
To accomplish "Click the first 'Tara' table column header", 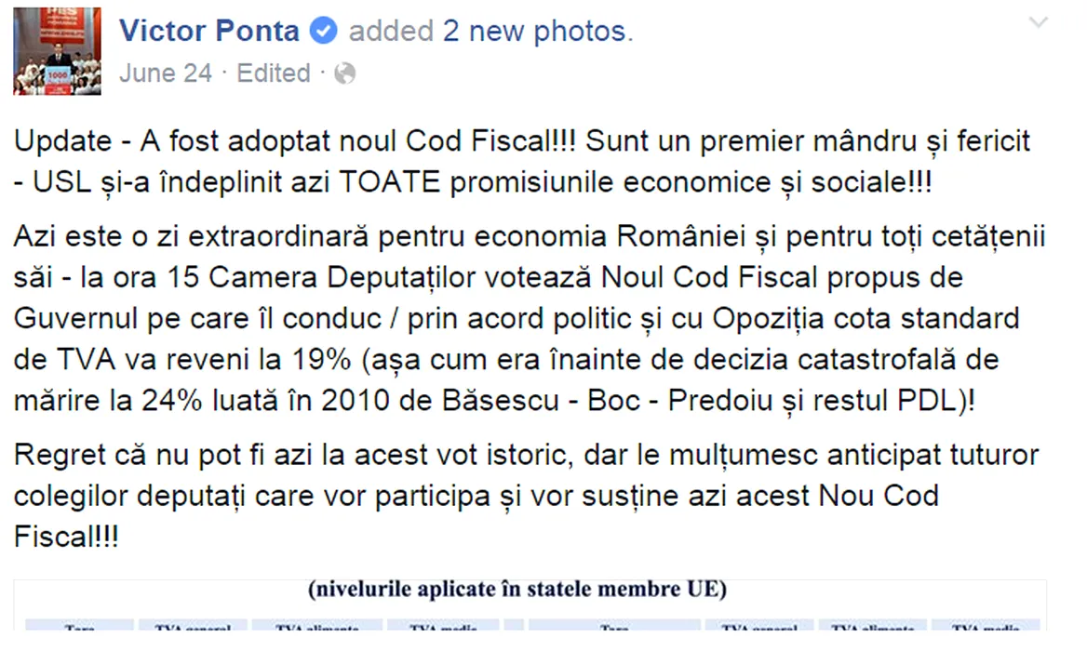I will pyautogui.click(x=80, y=629).
